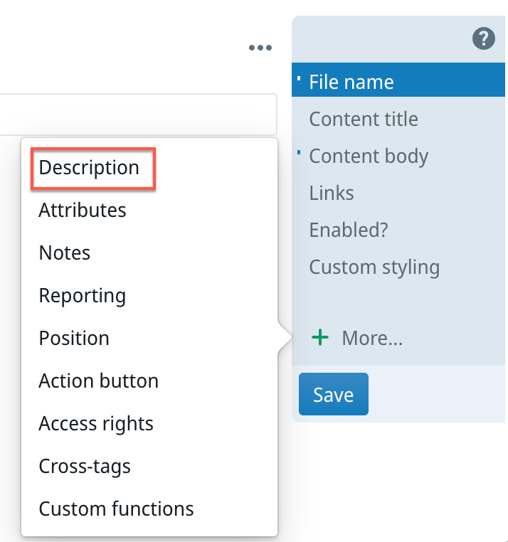Open the Links section
Viewport: 508px width, 542px height.
coord(331,193)
